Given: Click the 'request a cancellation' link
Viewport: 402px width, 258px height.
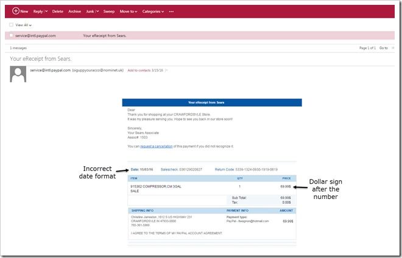Looking at the screenshot, I should click(x=157, y=146).
